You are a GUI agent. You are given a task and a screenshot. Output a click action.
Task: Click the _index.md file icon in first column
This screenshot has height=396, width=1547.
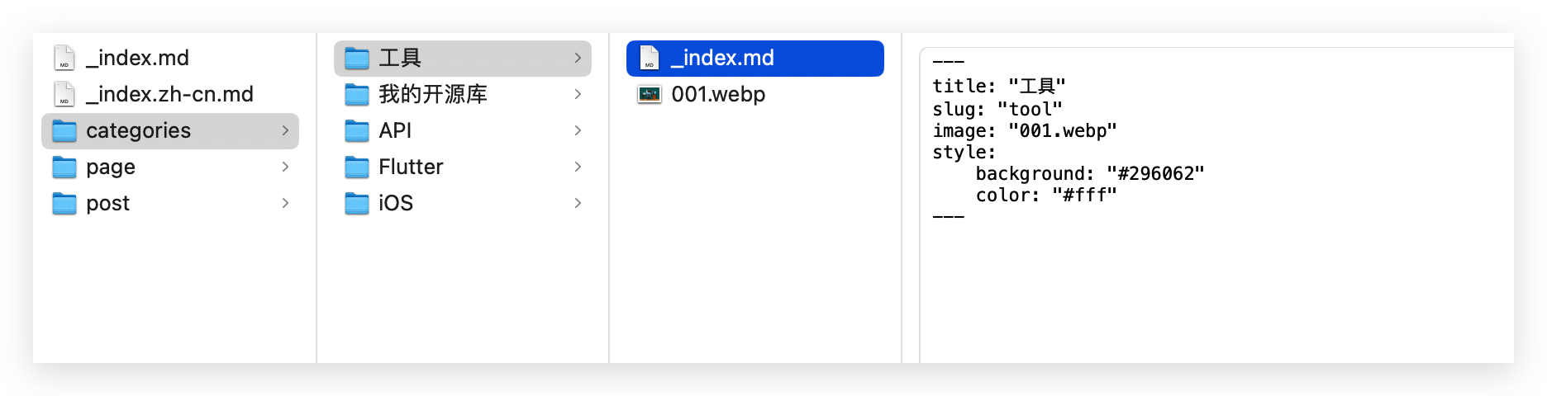coord(64,58)
